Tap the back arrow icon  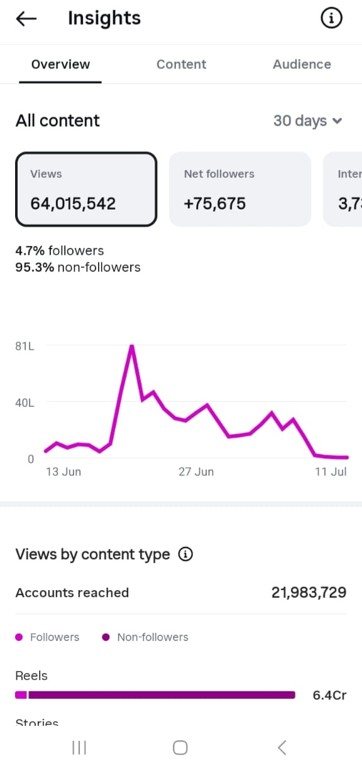click(26, 19)
